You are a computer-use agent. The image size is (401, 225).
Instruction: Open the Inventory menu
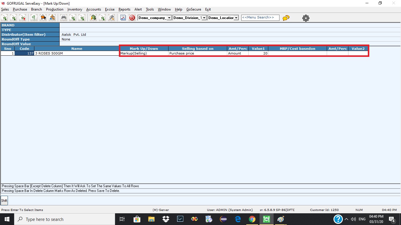click(75, 9)
